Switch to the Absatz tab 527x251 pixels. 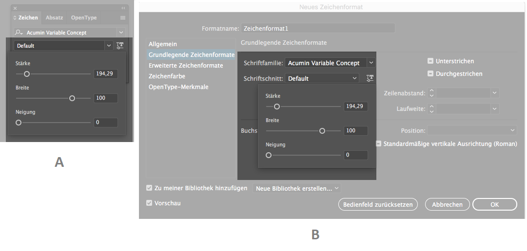[x=55, y=18]
